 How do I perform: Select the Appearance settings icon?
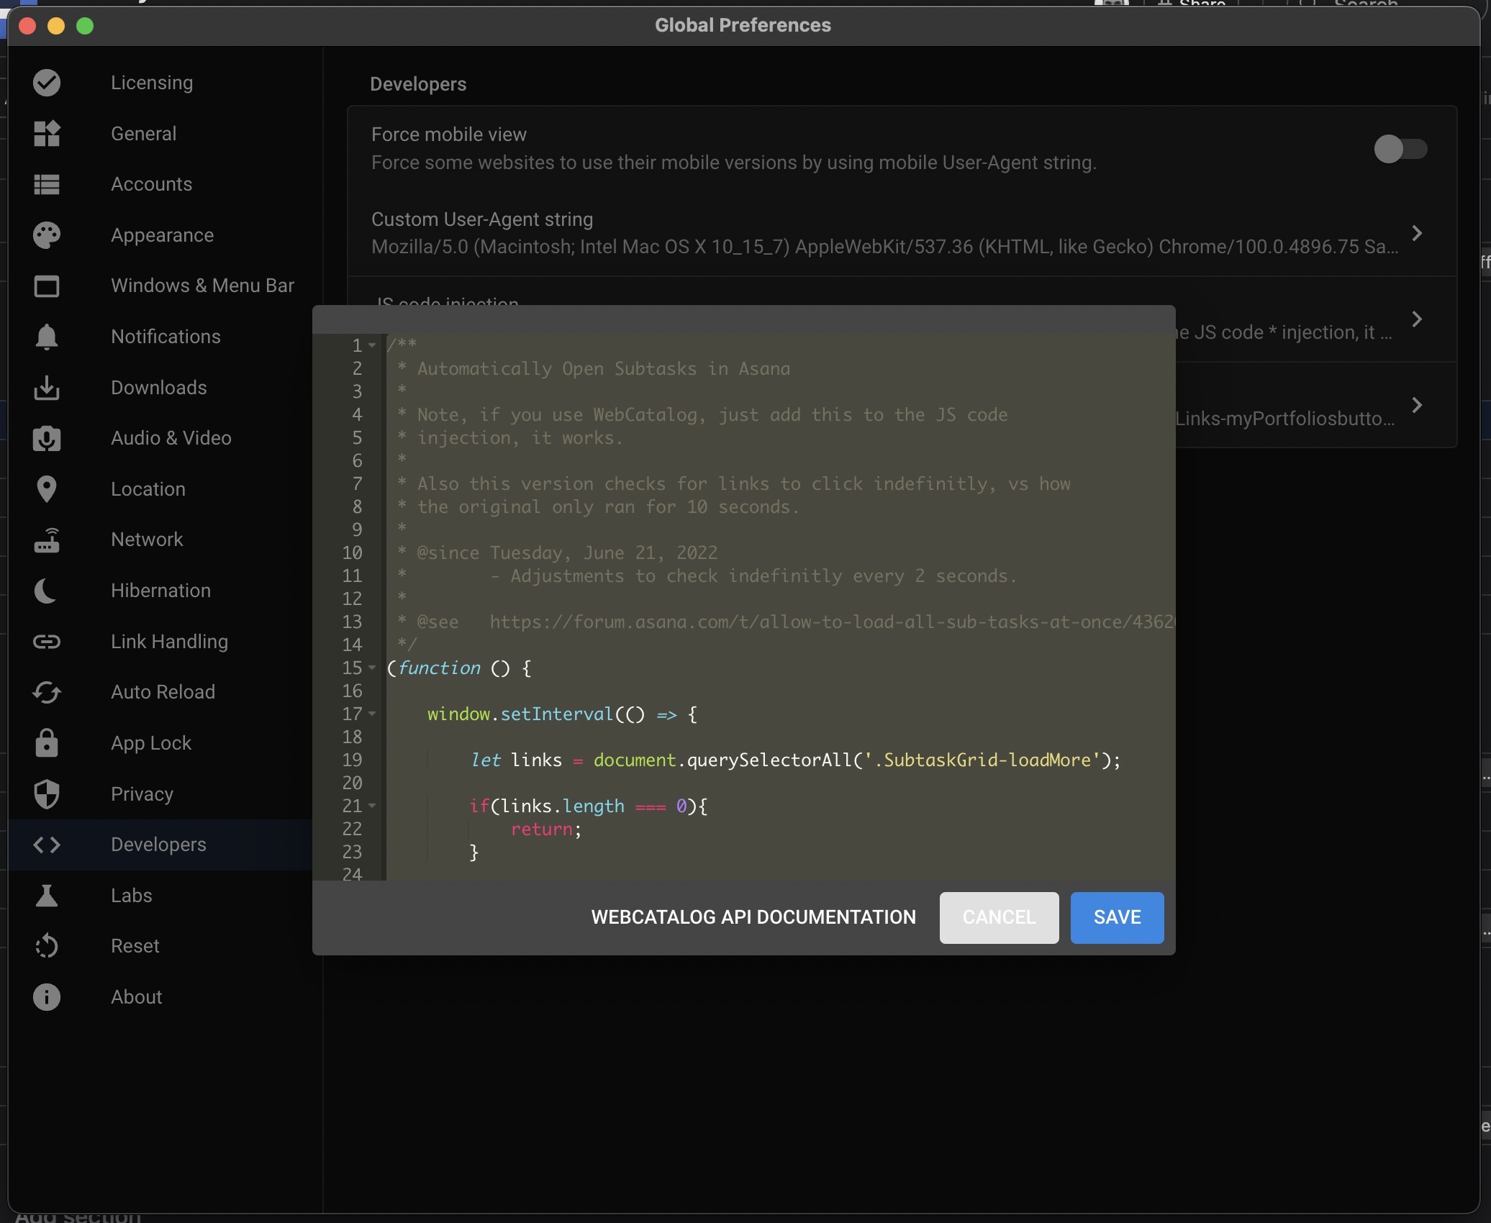pyautogui.click(x=46, y=234)
